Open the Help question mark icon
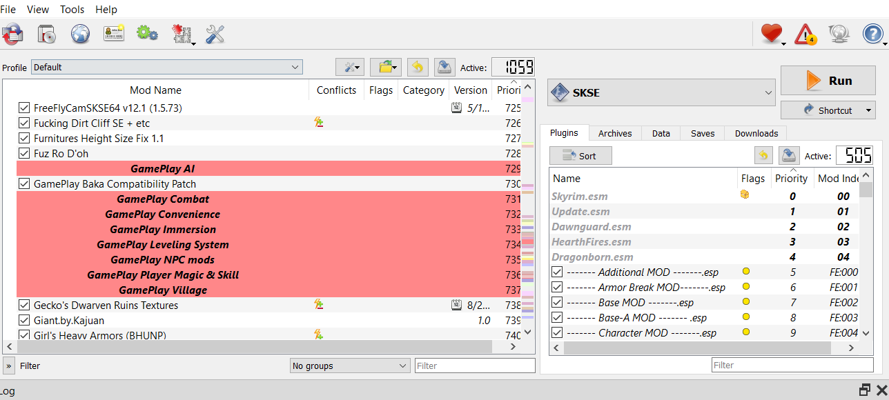Screen dimensions: 889x400 (872, 33)
